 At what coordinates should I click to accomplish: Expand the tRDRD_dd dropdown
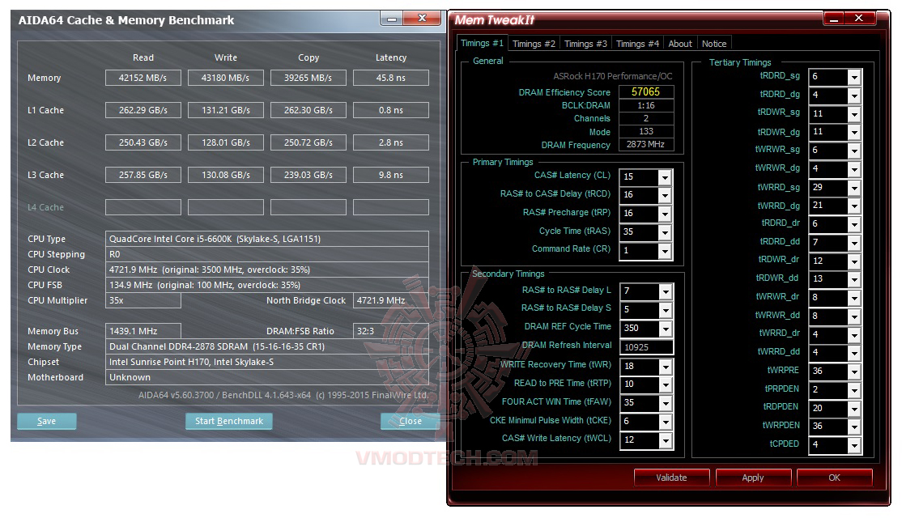point(854,243)
